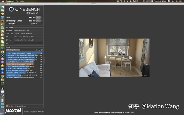Click the 889 pts CPU score
The height and width of the screenshot is (115, 184).
(x=32, y=18)
